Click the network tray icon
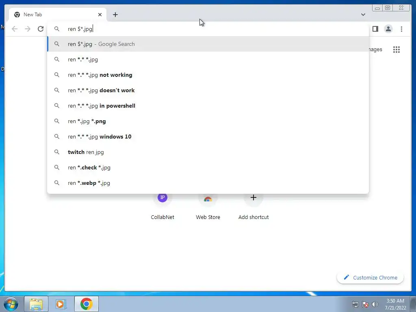416x312 pixels. pos(355,304)
